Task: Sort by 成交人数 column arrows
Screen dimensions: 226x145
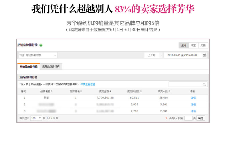Action: tap(169, 91)
